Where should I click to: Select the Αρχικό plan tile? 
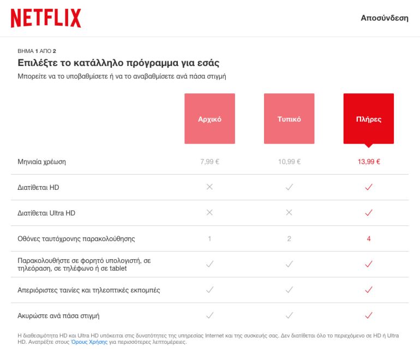(x=209, y=119)
